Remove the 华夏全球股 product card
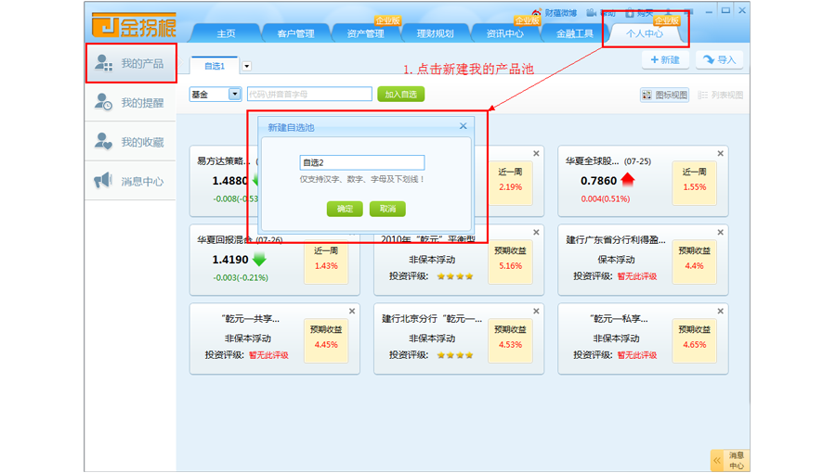The width and height of the screenshot is (836, 473). pyautogui.click(x=720, y=154)
